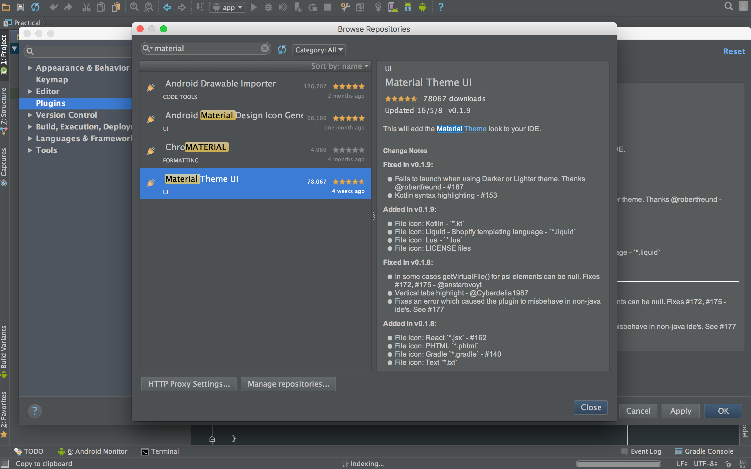The height and width of the screenshot is (469, 751).
Task: Expand the Build, Execution, Deploy tree item
Action: click(29, 127)
